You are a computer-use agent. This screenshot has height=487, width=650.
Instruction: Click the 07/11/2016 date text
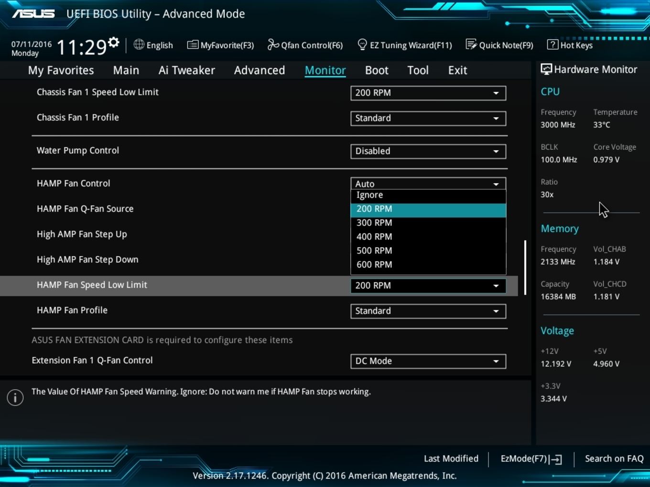point(32,44)
